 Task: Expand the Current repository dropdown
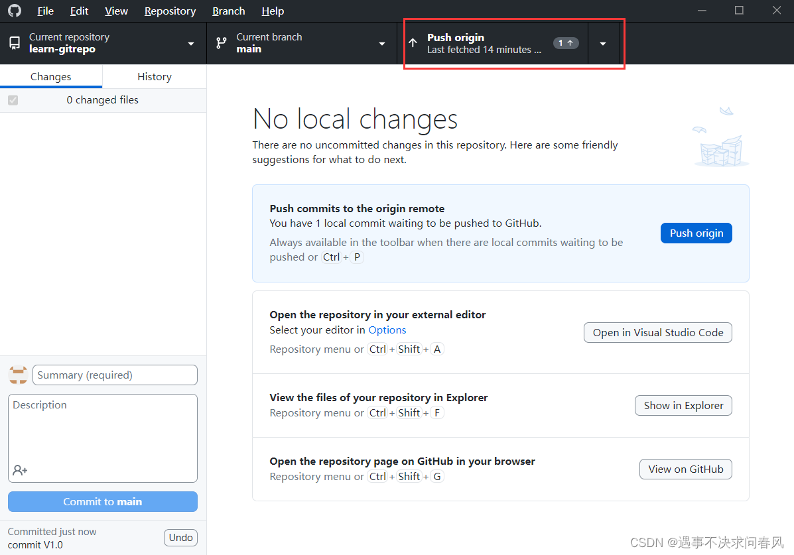(191, 44)
